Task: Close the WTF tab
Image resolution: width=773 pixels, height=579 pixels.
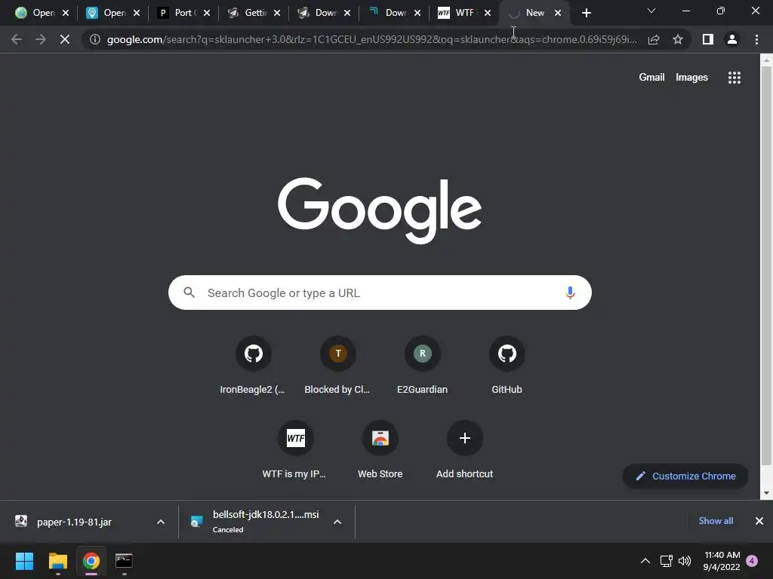Action: click(488, 14)
